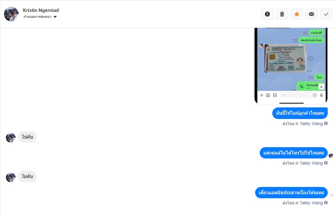The image size is (336, 216).
Task: Open the LINE chat screenshot image
Action: [x=291, y=66]
